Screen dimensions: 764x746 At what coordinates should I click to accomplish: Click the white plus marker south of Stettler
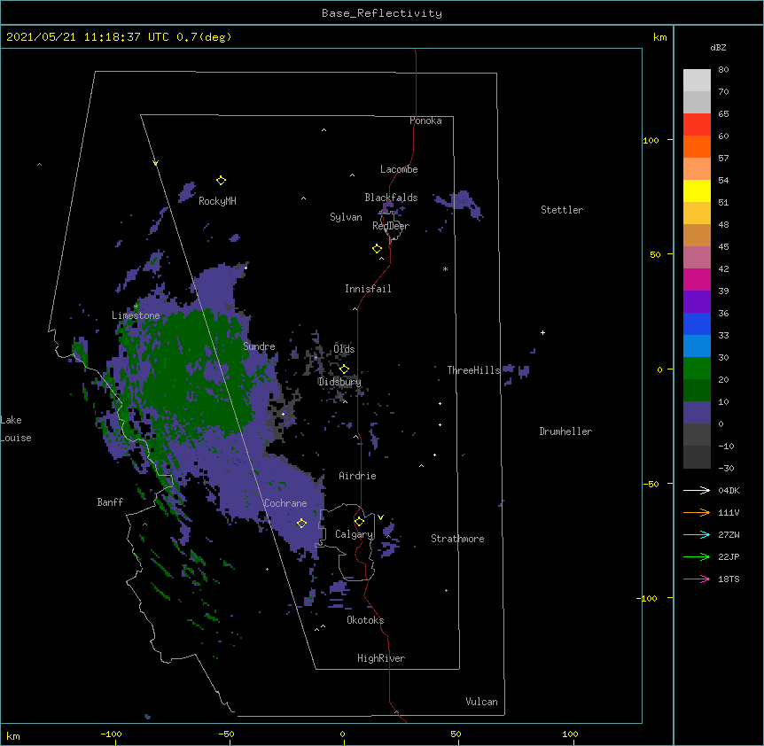tap(542, 332)
